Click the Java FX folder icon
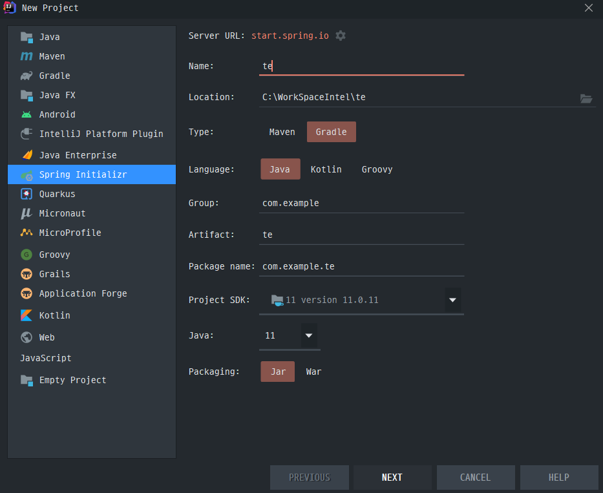This screenshot has height=493, width=603. 26,96
